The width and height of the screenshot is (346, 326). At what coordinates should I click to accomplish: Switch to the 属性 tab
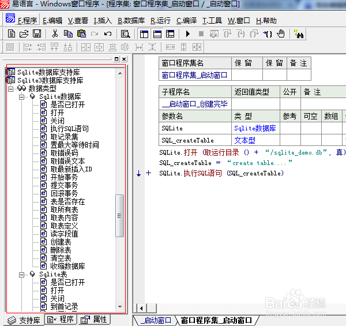94,319
